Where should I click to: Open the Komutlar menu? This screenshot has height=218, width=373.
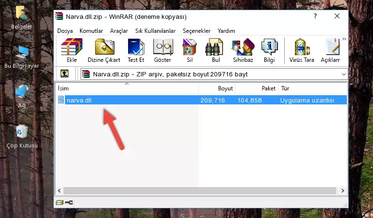91,31
